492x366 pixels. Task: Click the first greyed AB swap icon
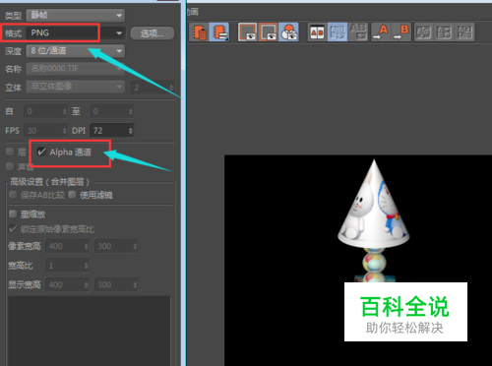coord(423,32)
